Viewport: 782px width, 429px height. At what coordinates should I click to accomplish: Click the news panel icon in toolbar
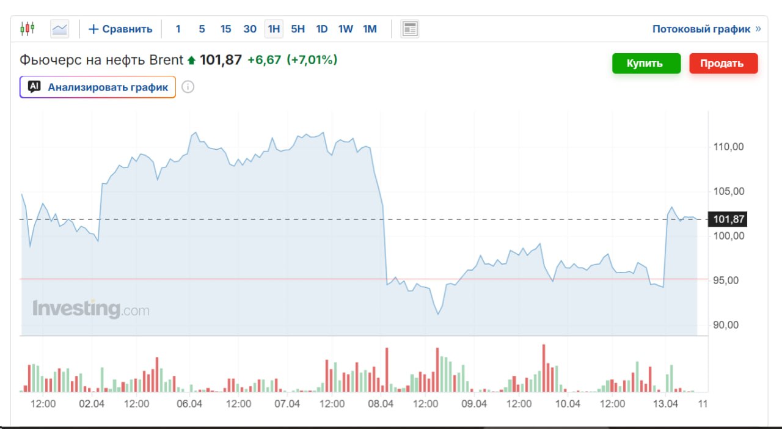pyautogui.click(x=410, y=29)
